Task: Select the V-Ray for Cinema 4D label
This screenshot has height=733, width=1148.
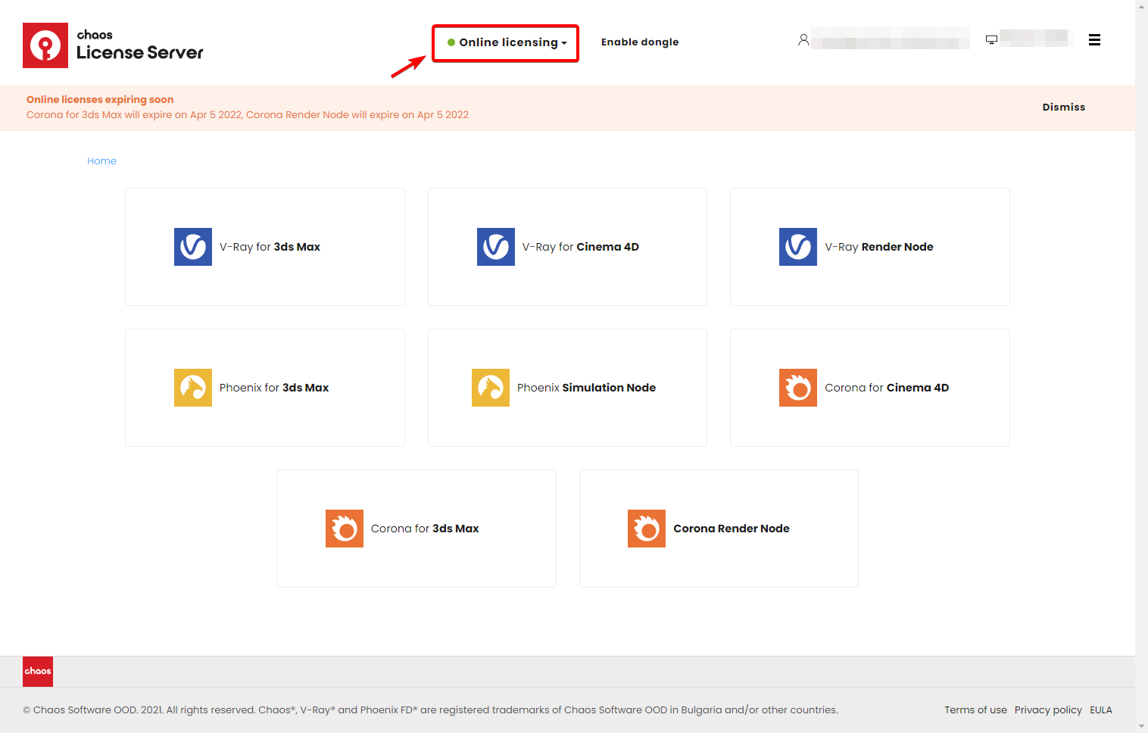Action: point(581,247)
